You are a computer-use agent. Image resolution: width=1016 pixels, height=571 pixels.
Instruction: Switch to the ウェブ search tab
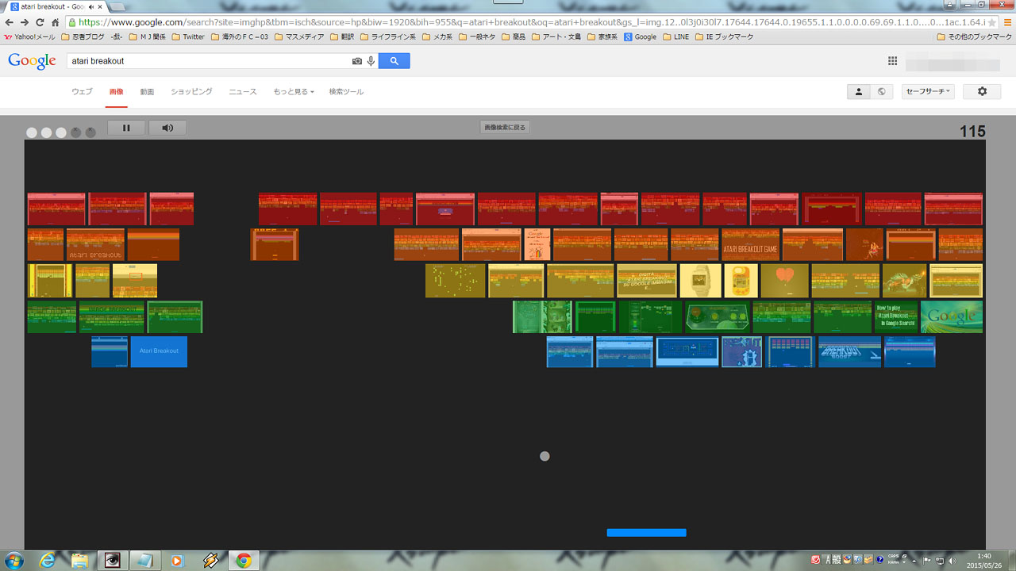point(82,92)
